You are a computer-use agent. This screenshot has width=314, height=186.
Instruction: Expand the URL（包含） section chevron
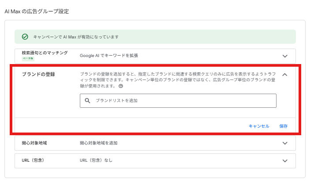285,161
